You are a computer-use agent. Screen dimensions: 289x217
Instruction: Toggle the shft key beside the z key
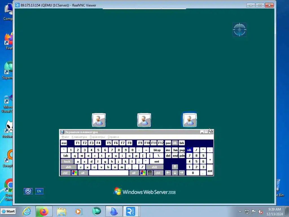69,167
